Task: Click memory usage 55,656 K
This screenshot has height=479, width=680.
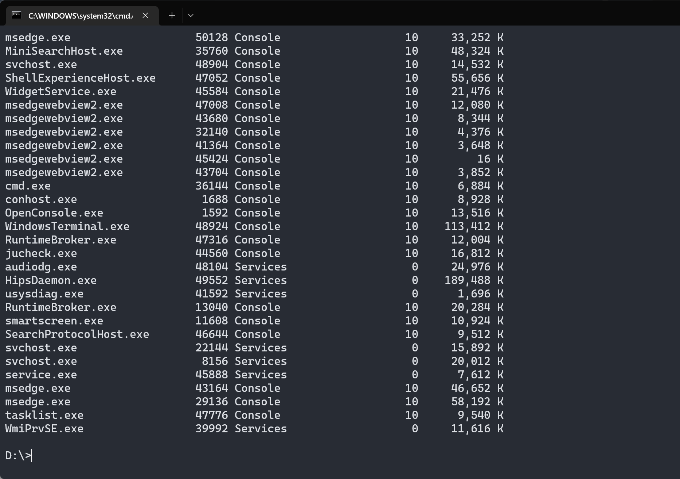Action: (477, 78)
